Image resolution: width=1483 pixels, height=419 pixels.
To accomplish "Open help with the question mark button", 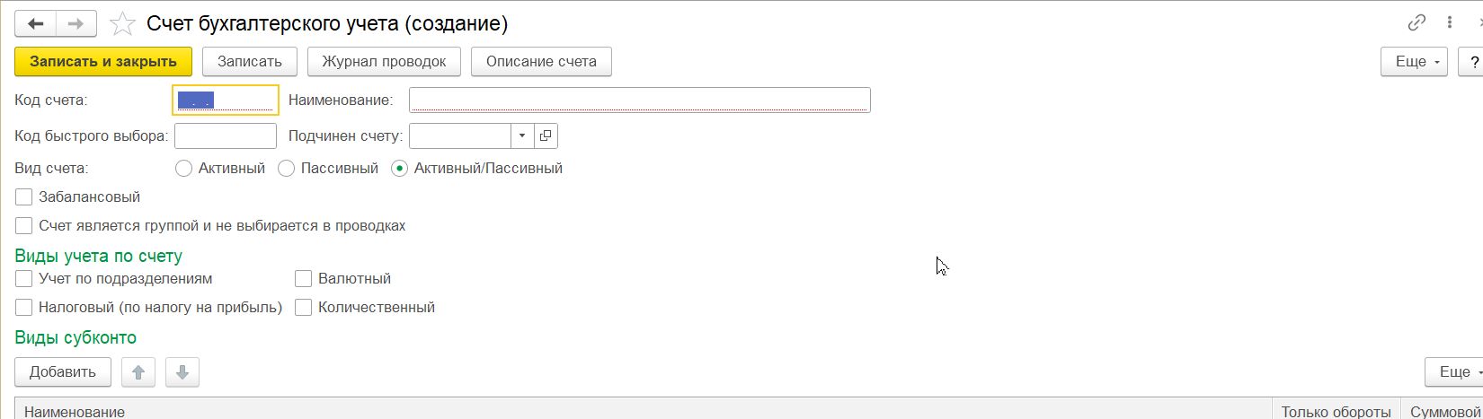I will (1474, 62).
